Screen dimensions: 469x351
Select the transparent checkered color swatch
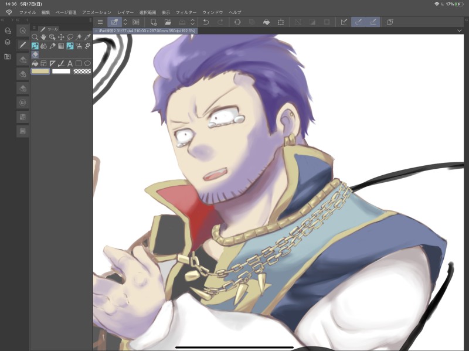point(82,71)
